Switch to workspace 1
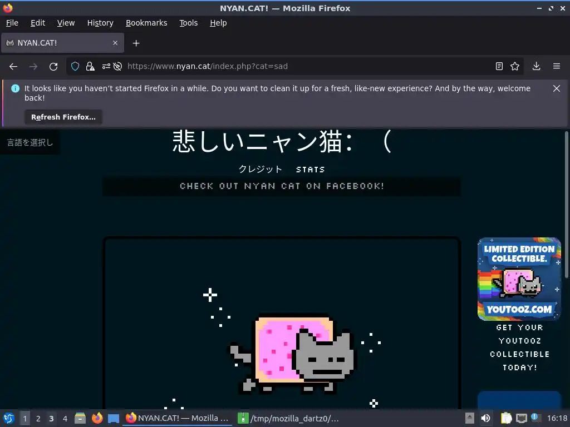This screenshot has height=427, width=570. point(24,418)
